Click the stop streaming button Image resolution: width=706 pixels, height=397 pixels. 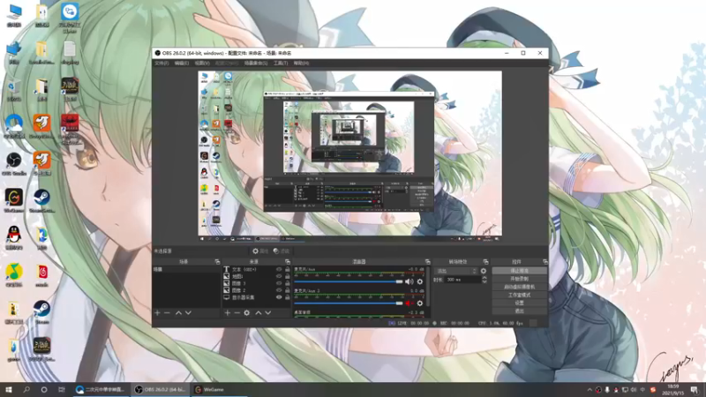click(x=519, y=271)
